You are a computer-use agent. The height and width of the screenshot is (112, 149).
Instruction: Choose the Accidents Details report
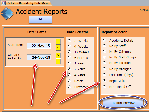(104, 40)
